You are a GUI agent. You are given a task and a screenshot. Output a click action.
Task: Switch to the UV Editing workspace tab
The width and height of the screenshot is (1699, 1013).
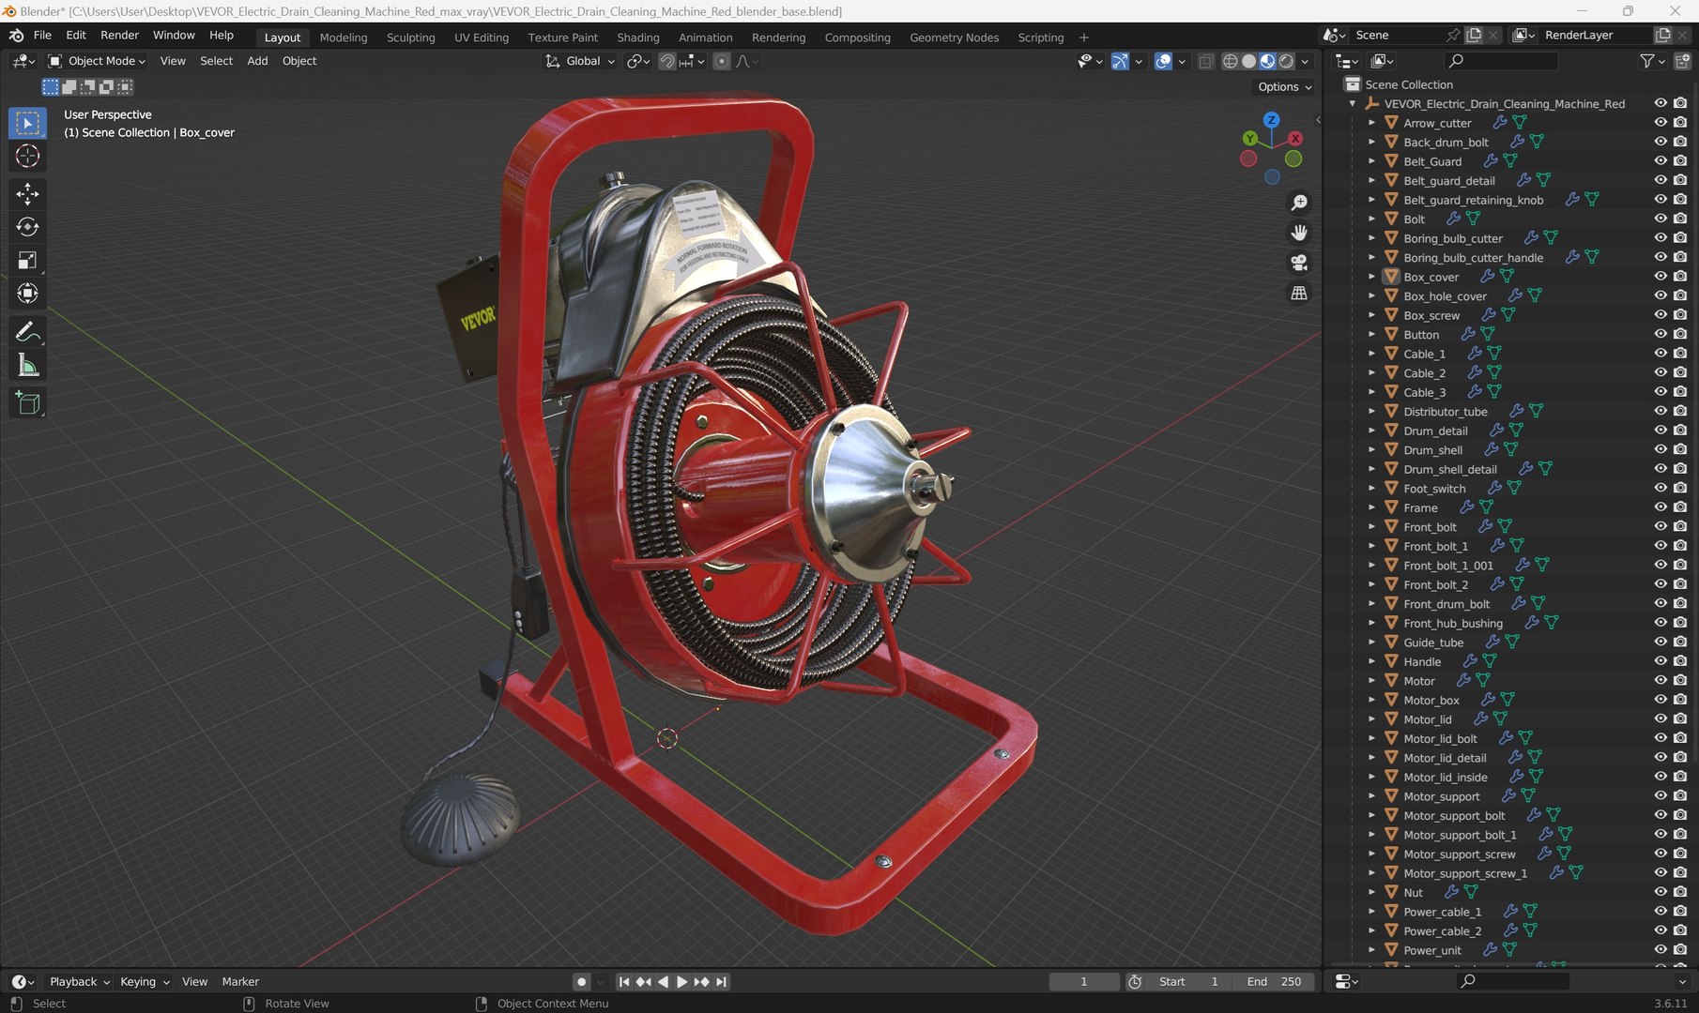(482, 38)
